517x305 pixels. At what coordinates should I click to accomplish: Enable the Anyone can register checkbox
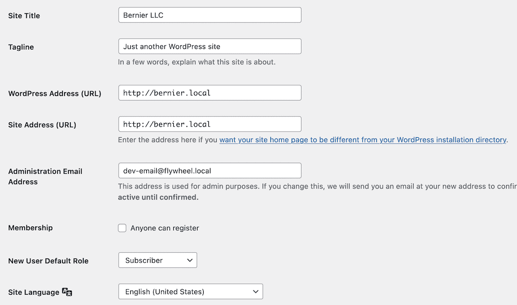click(x=122, y=228)
